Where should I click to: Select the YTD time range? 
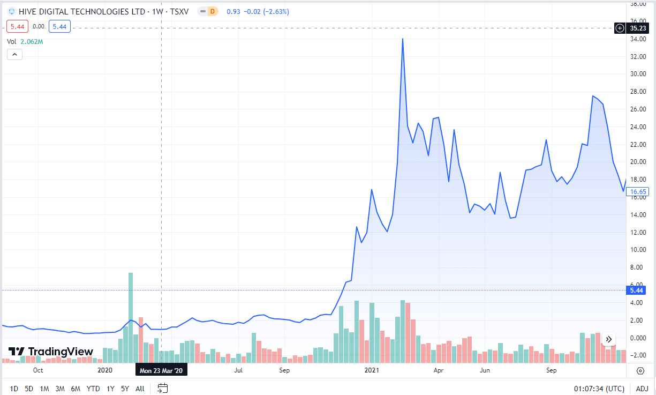(x=93, y=389)
